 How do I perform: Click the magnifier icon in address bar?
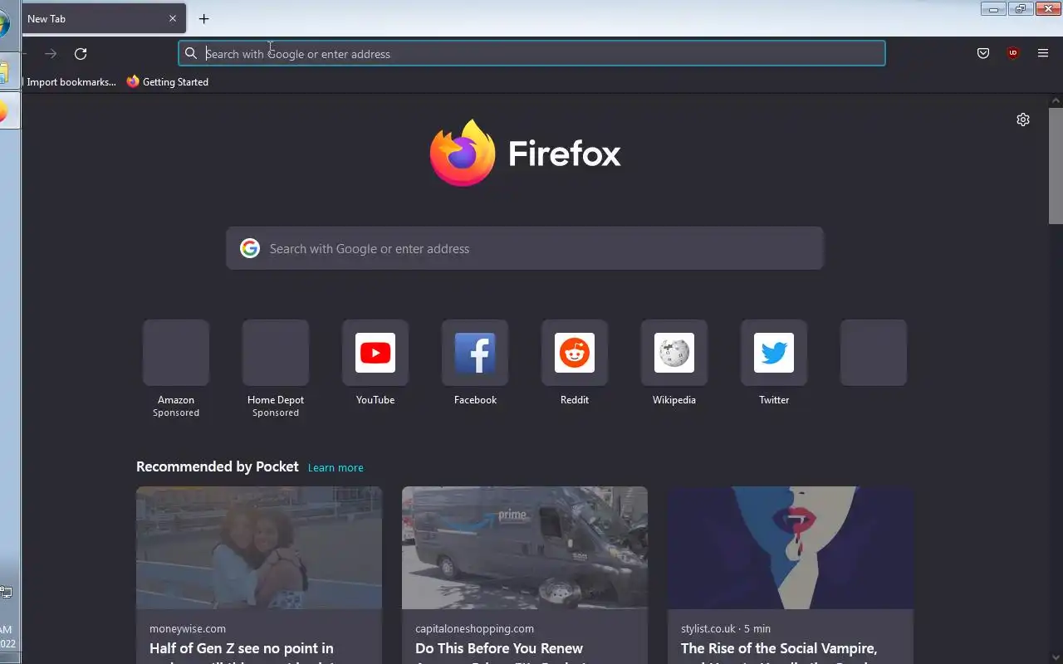point(191,54)
